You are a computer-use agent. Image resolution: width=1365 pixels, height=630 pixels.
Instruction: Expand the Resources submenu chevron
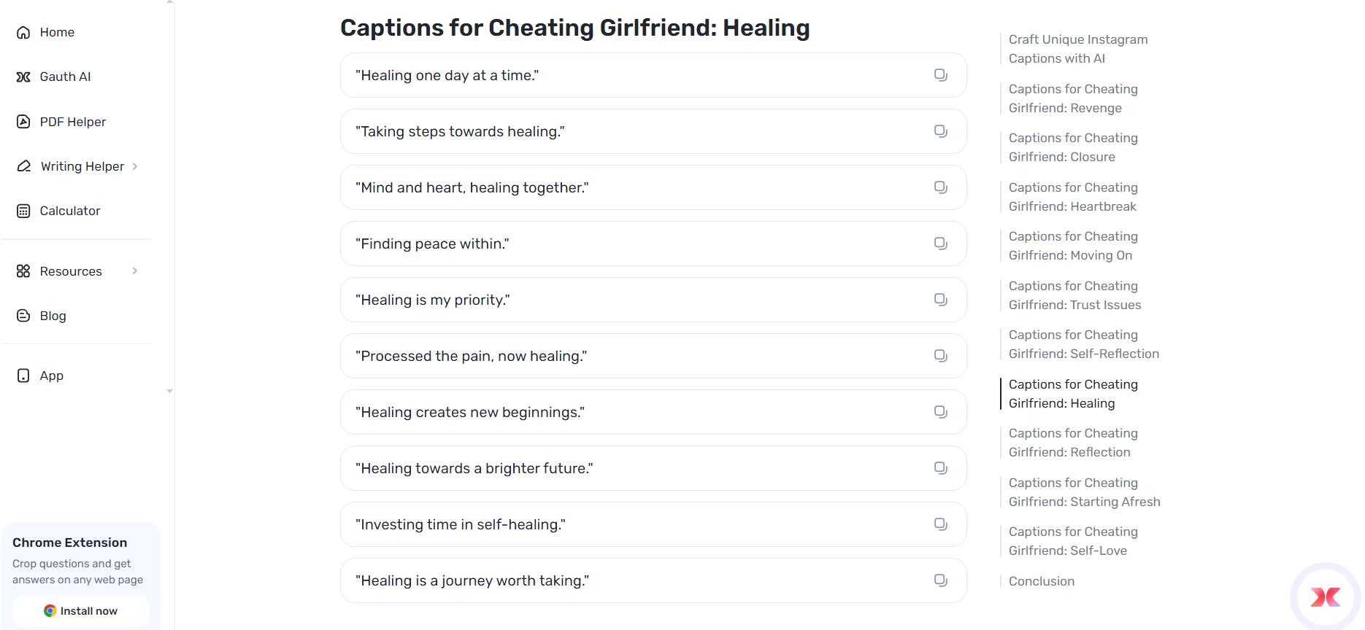tap(134, 271)
